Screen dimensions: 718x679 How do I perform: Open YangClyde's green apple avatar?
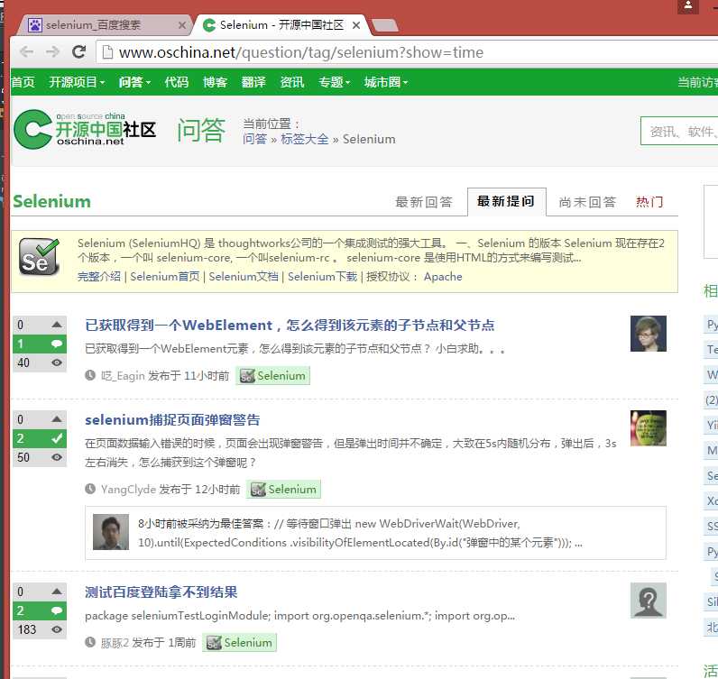(x=648, y=428)
